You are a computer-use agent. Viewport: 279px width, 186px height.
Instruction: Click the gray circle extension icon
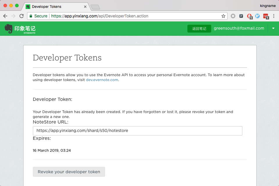233,16
